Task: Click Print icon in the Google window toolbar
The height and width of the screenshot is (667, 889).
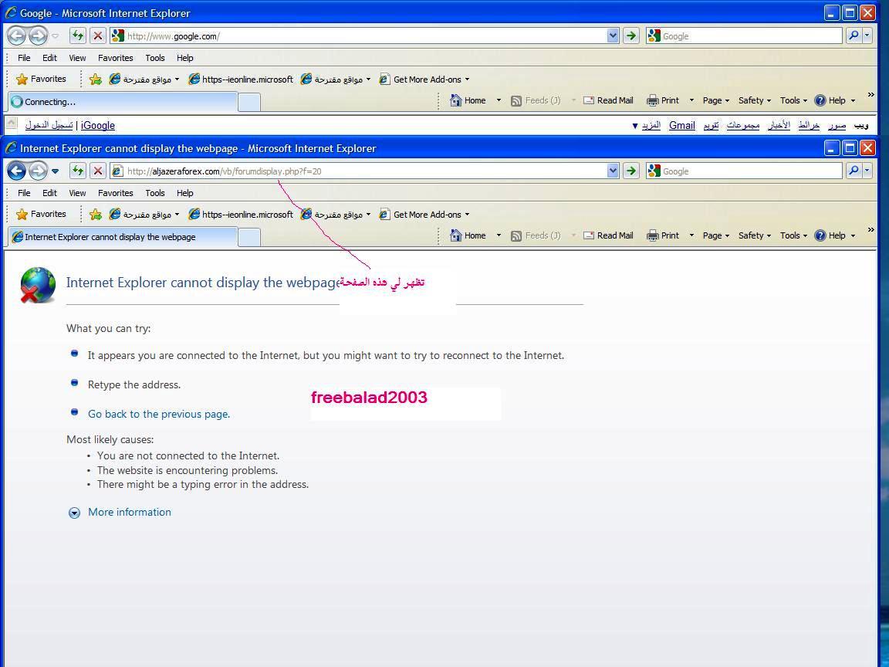Action: coord(653,100)
